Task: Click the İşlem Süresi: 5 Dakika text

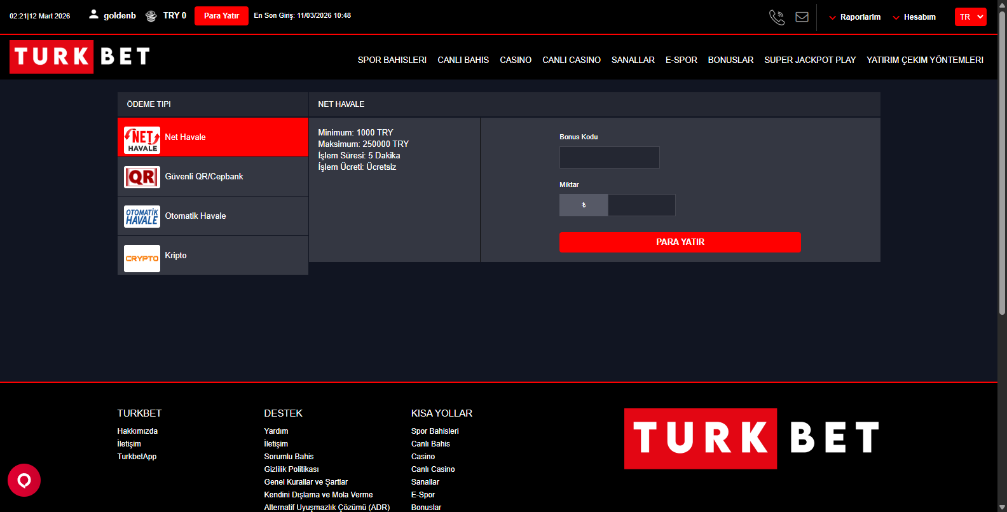Action: (359, 155)
